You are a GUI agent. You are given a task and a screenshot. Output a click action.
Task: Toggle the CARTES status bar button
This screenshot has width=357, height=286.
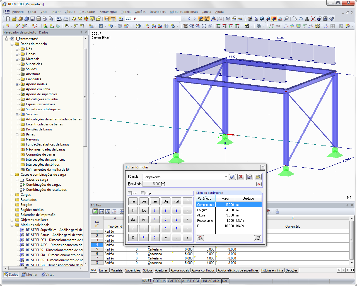(x=174, y=281)
